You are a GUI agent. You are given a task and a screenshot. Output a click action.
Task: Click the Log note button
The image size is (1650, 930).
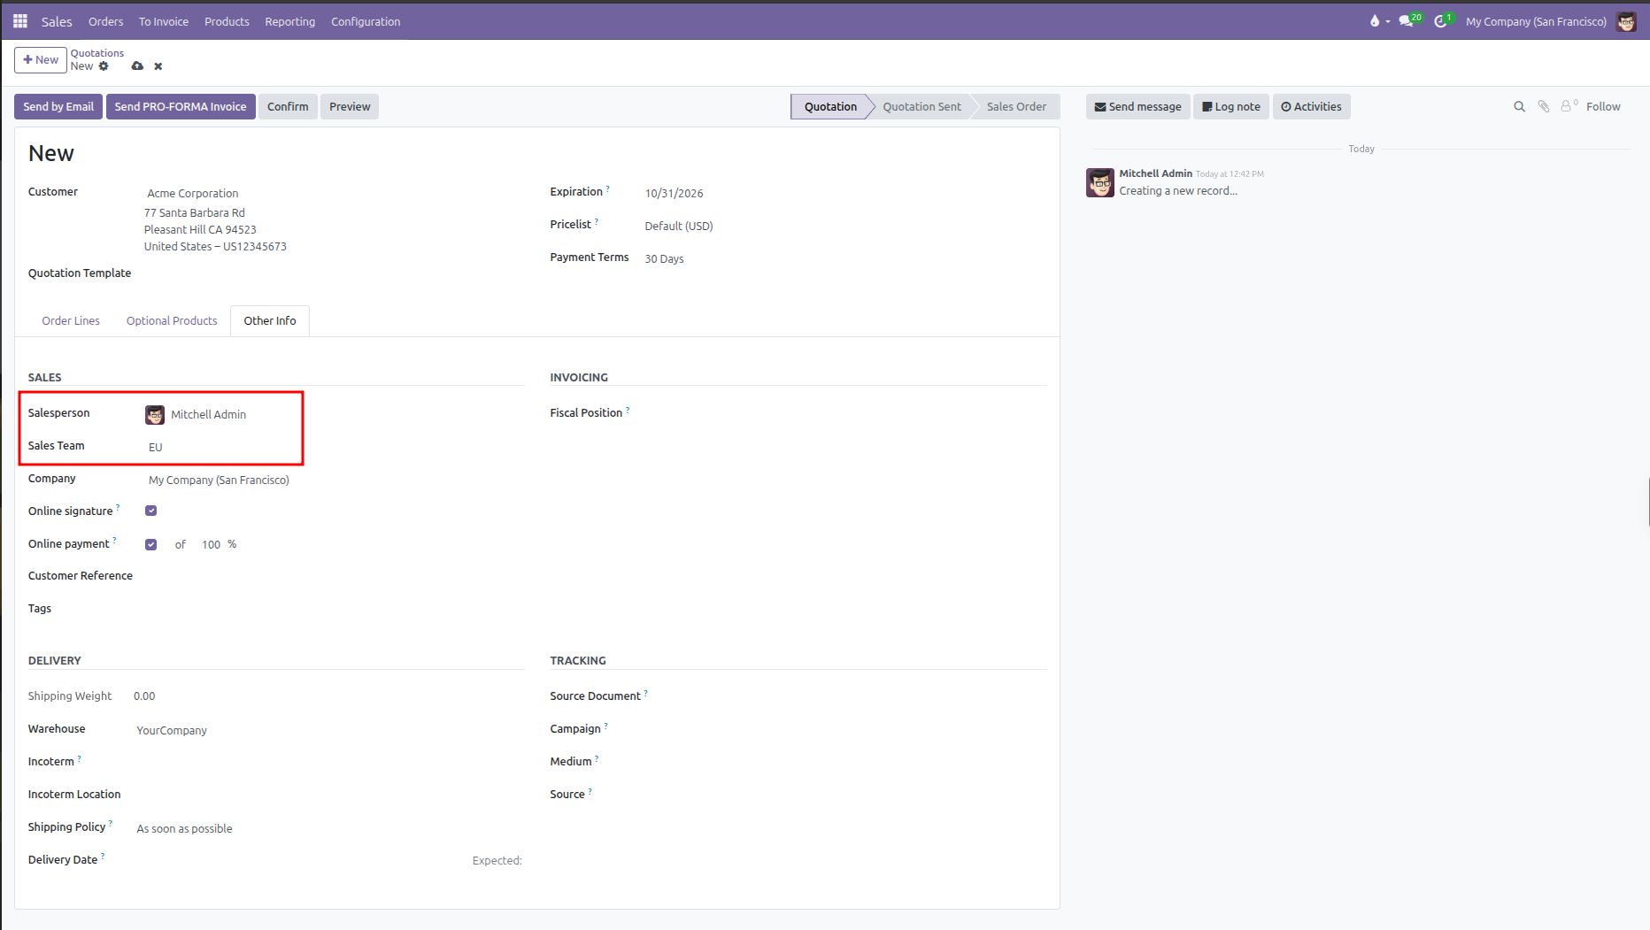(1231, 107)
